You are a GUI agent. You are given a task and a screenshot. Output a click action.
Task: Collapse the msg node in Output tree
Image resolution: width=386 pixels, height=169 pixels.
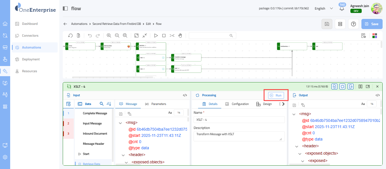294,114
